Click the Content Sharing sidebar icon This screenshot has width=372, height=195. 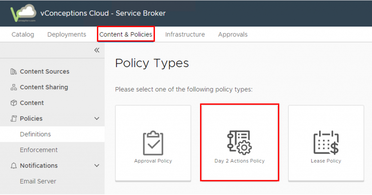tap(14, 87)
